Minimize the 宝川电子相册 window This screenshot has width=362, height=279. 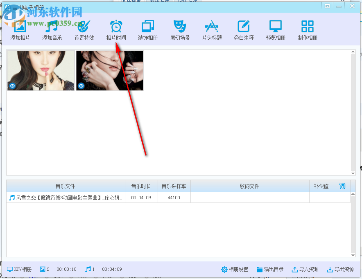[x=339, y=6]
